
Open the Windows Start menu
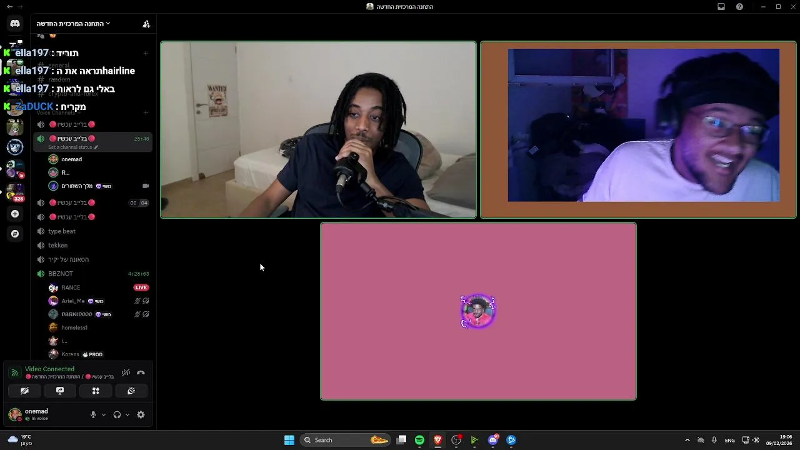point(289,440)
